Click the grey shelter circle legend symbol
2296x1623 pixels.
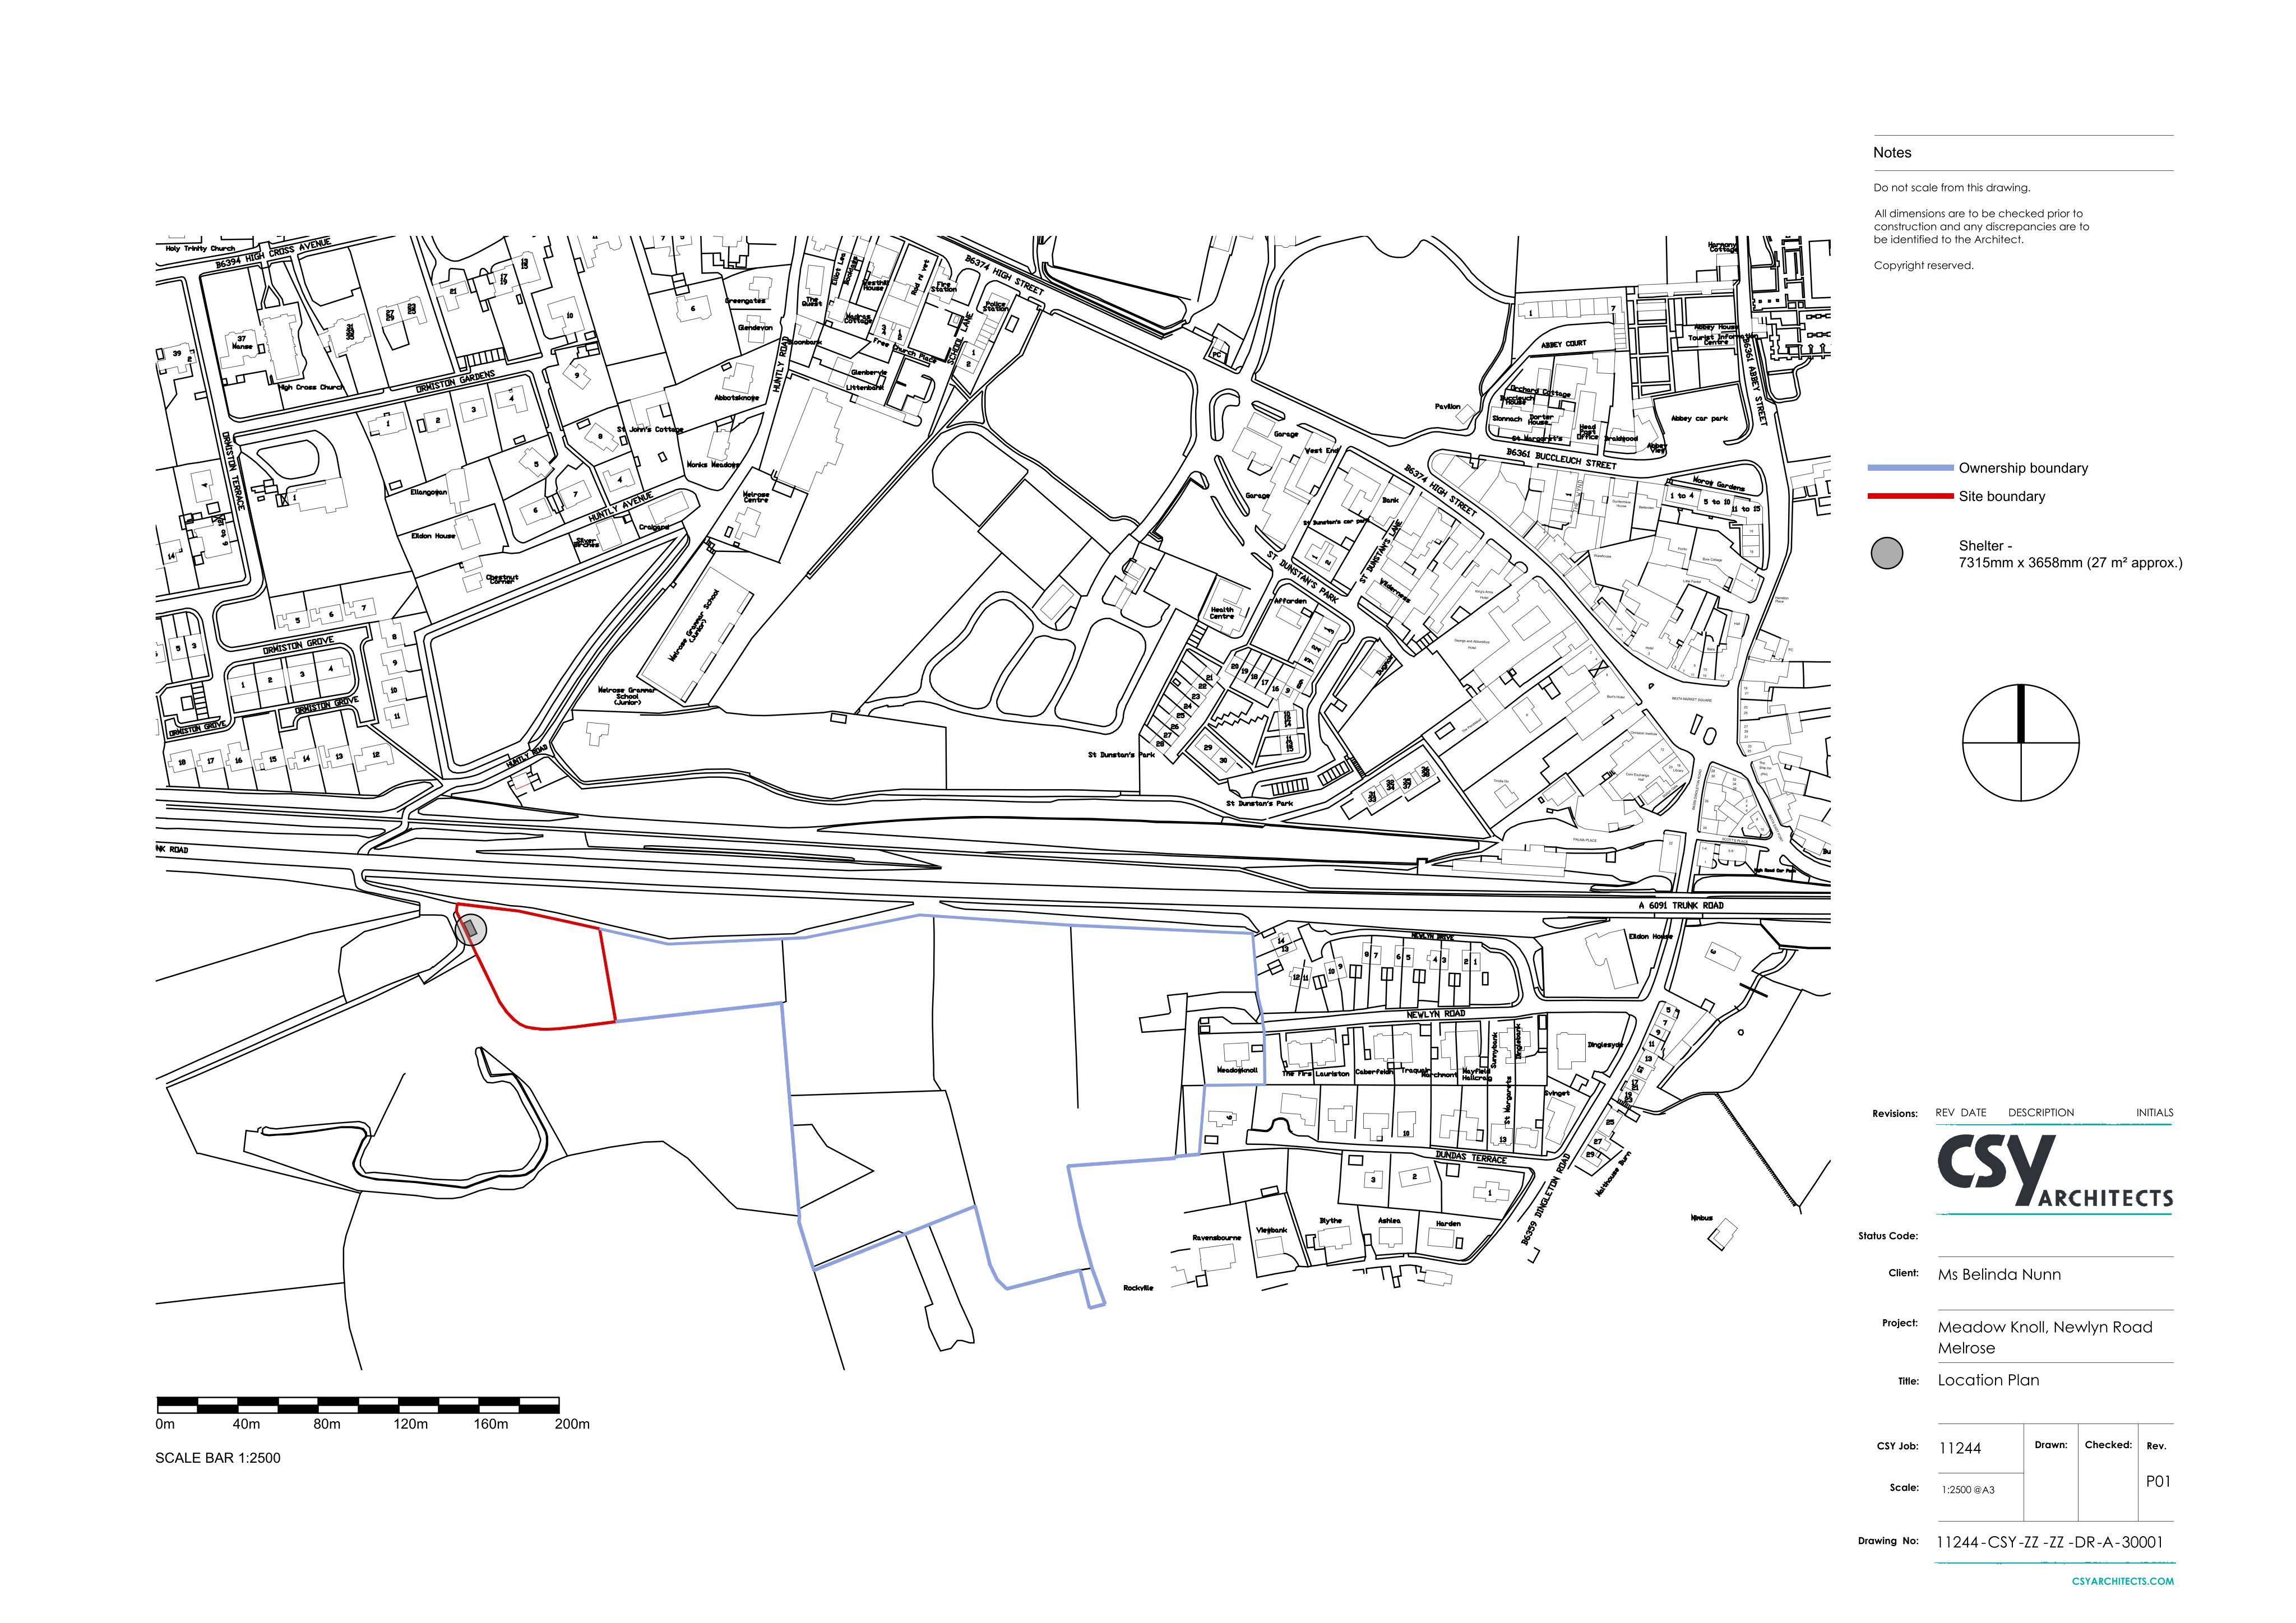1886,554
